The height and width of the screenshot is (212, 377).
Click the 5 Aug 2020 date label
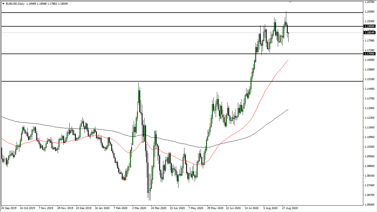click(271, 208)
